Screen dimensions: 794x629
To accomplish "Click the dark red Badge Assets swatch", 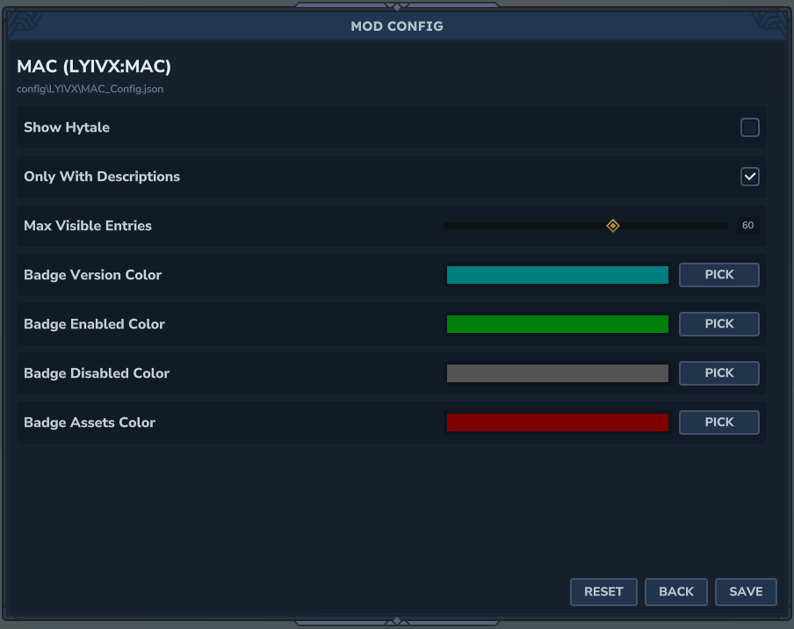I will coord(557,423).
